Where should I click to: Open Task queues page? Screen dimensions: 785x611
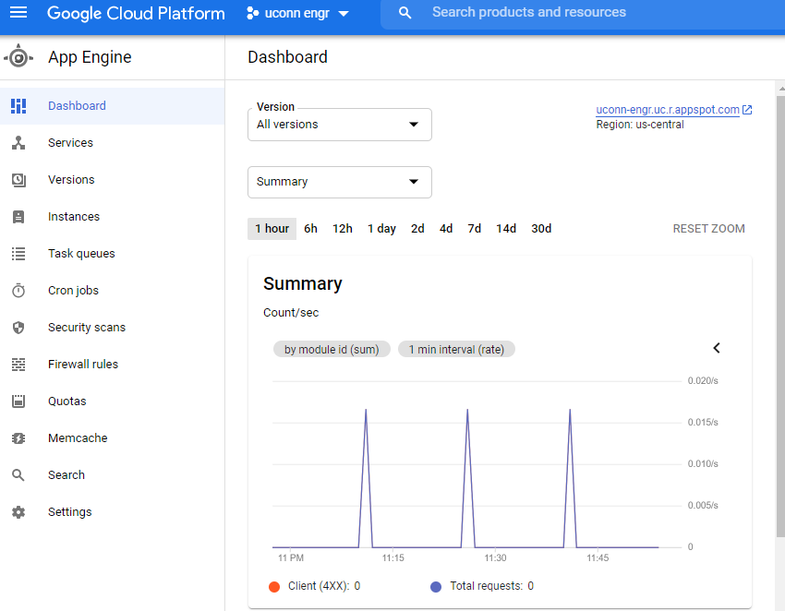[112, 254]
